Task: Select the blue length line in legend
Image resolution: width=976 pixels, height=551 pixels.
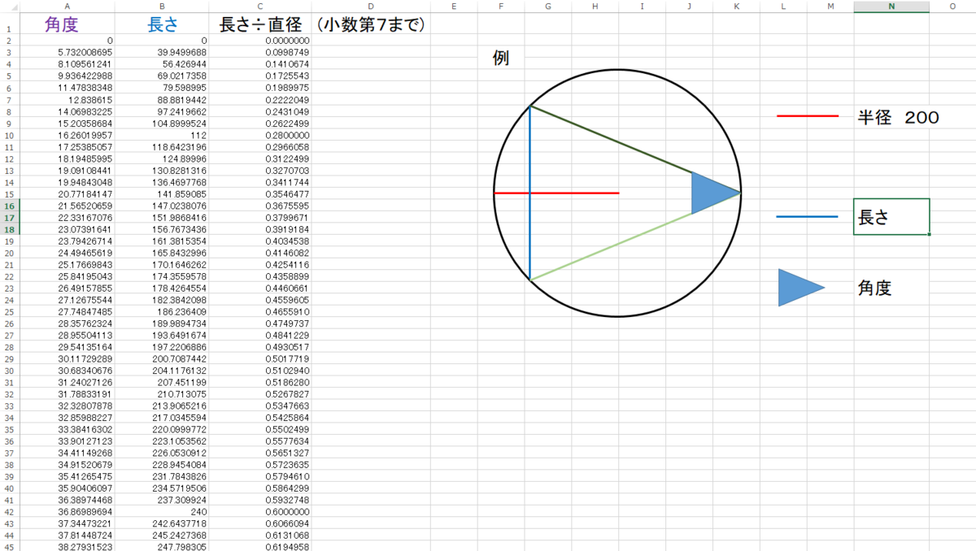Action: (x=807, y=217)
